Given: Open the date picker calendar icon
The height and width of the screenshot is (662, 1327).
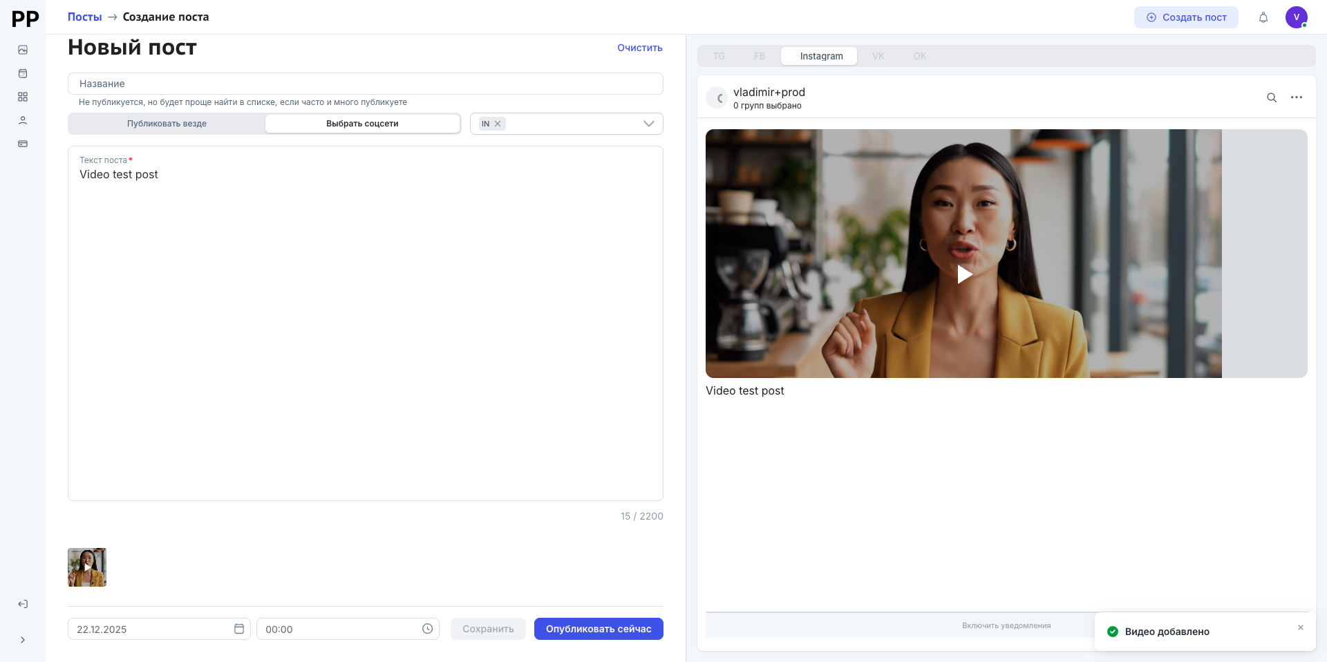Looking at the screenshot, I should point(239,629).
